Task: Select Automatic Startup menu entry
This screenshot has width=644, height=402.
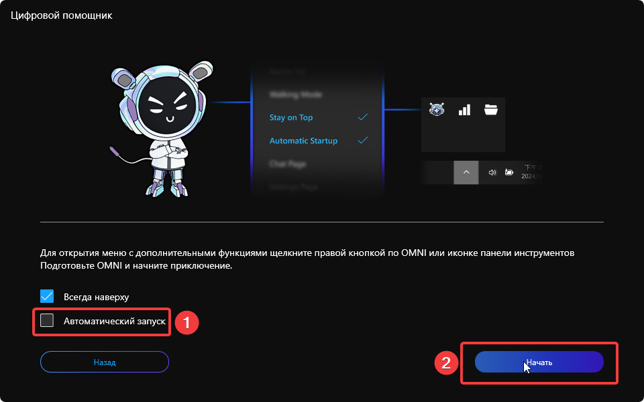Action: pyautogui.click(x=303, y=141)
